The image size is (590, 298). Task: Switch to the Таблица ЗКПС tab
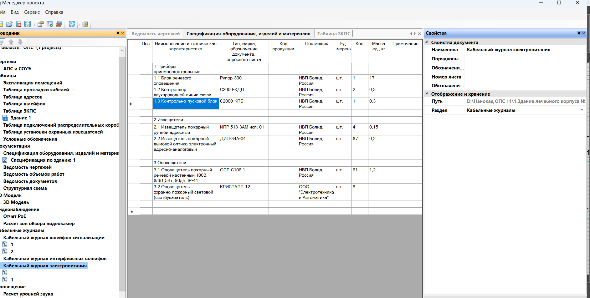[x=334, y=34]
